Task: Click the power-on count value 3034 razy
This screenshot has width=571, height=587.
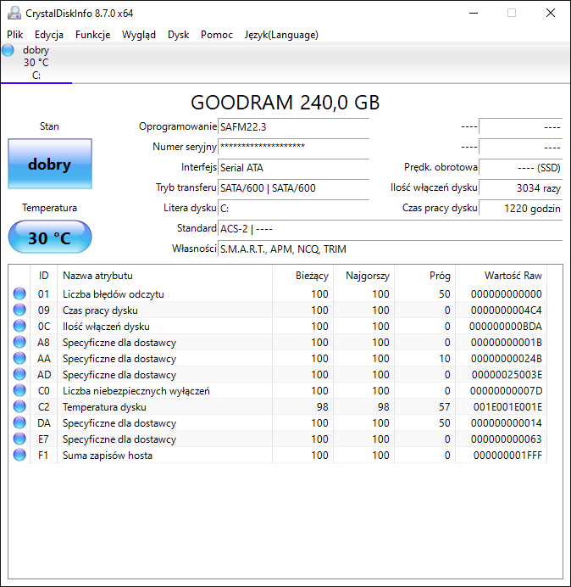Action: pyautogui.click(x=520, y=188)
